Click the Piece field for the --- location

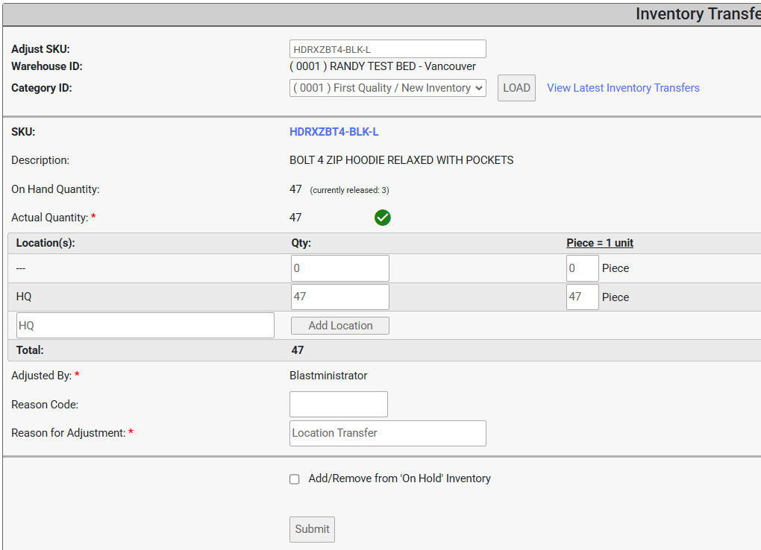[582, 268]
